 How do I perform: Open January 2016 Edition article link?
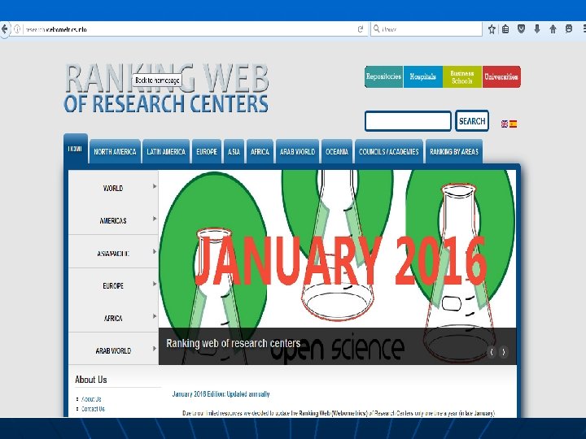[x=221, y=393]
